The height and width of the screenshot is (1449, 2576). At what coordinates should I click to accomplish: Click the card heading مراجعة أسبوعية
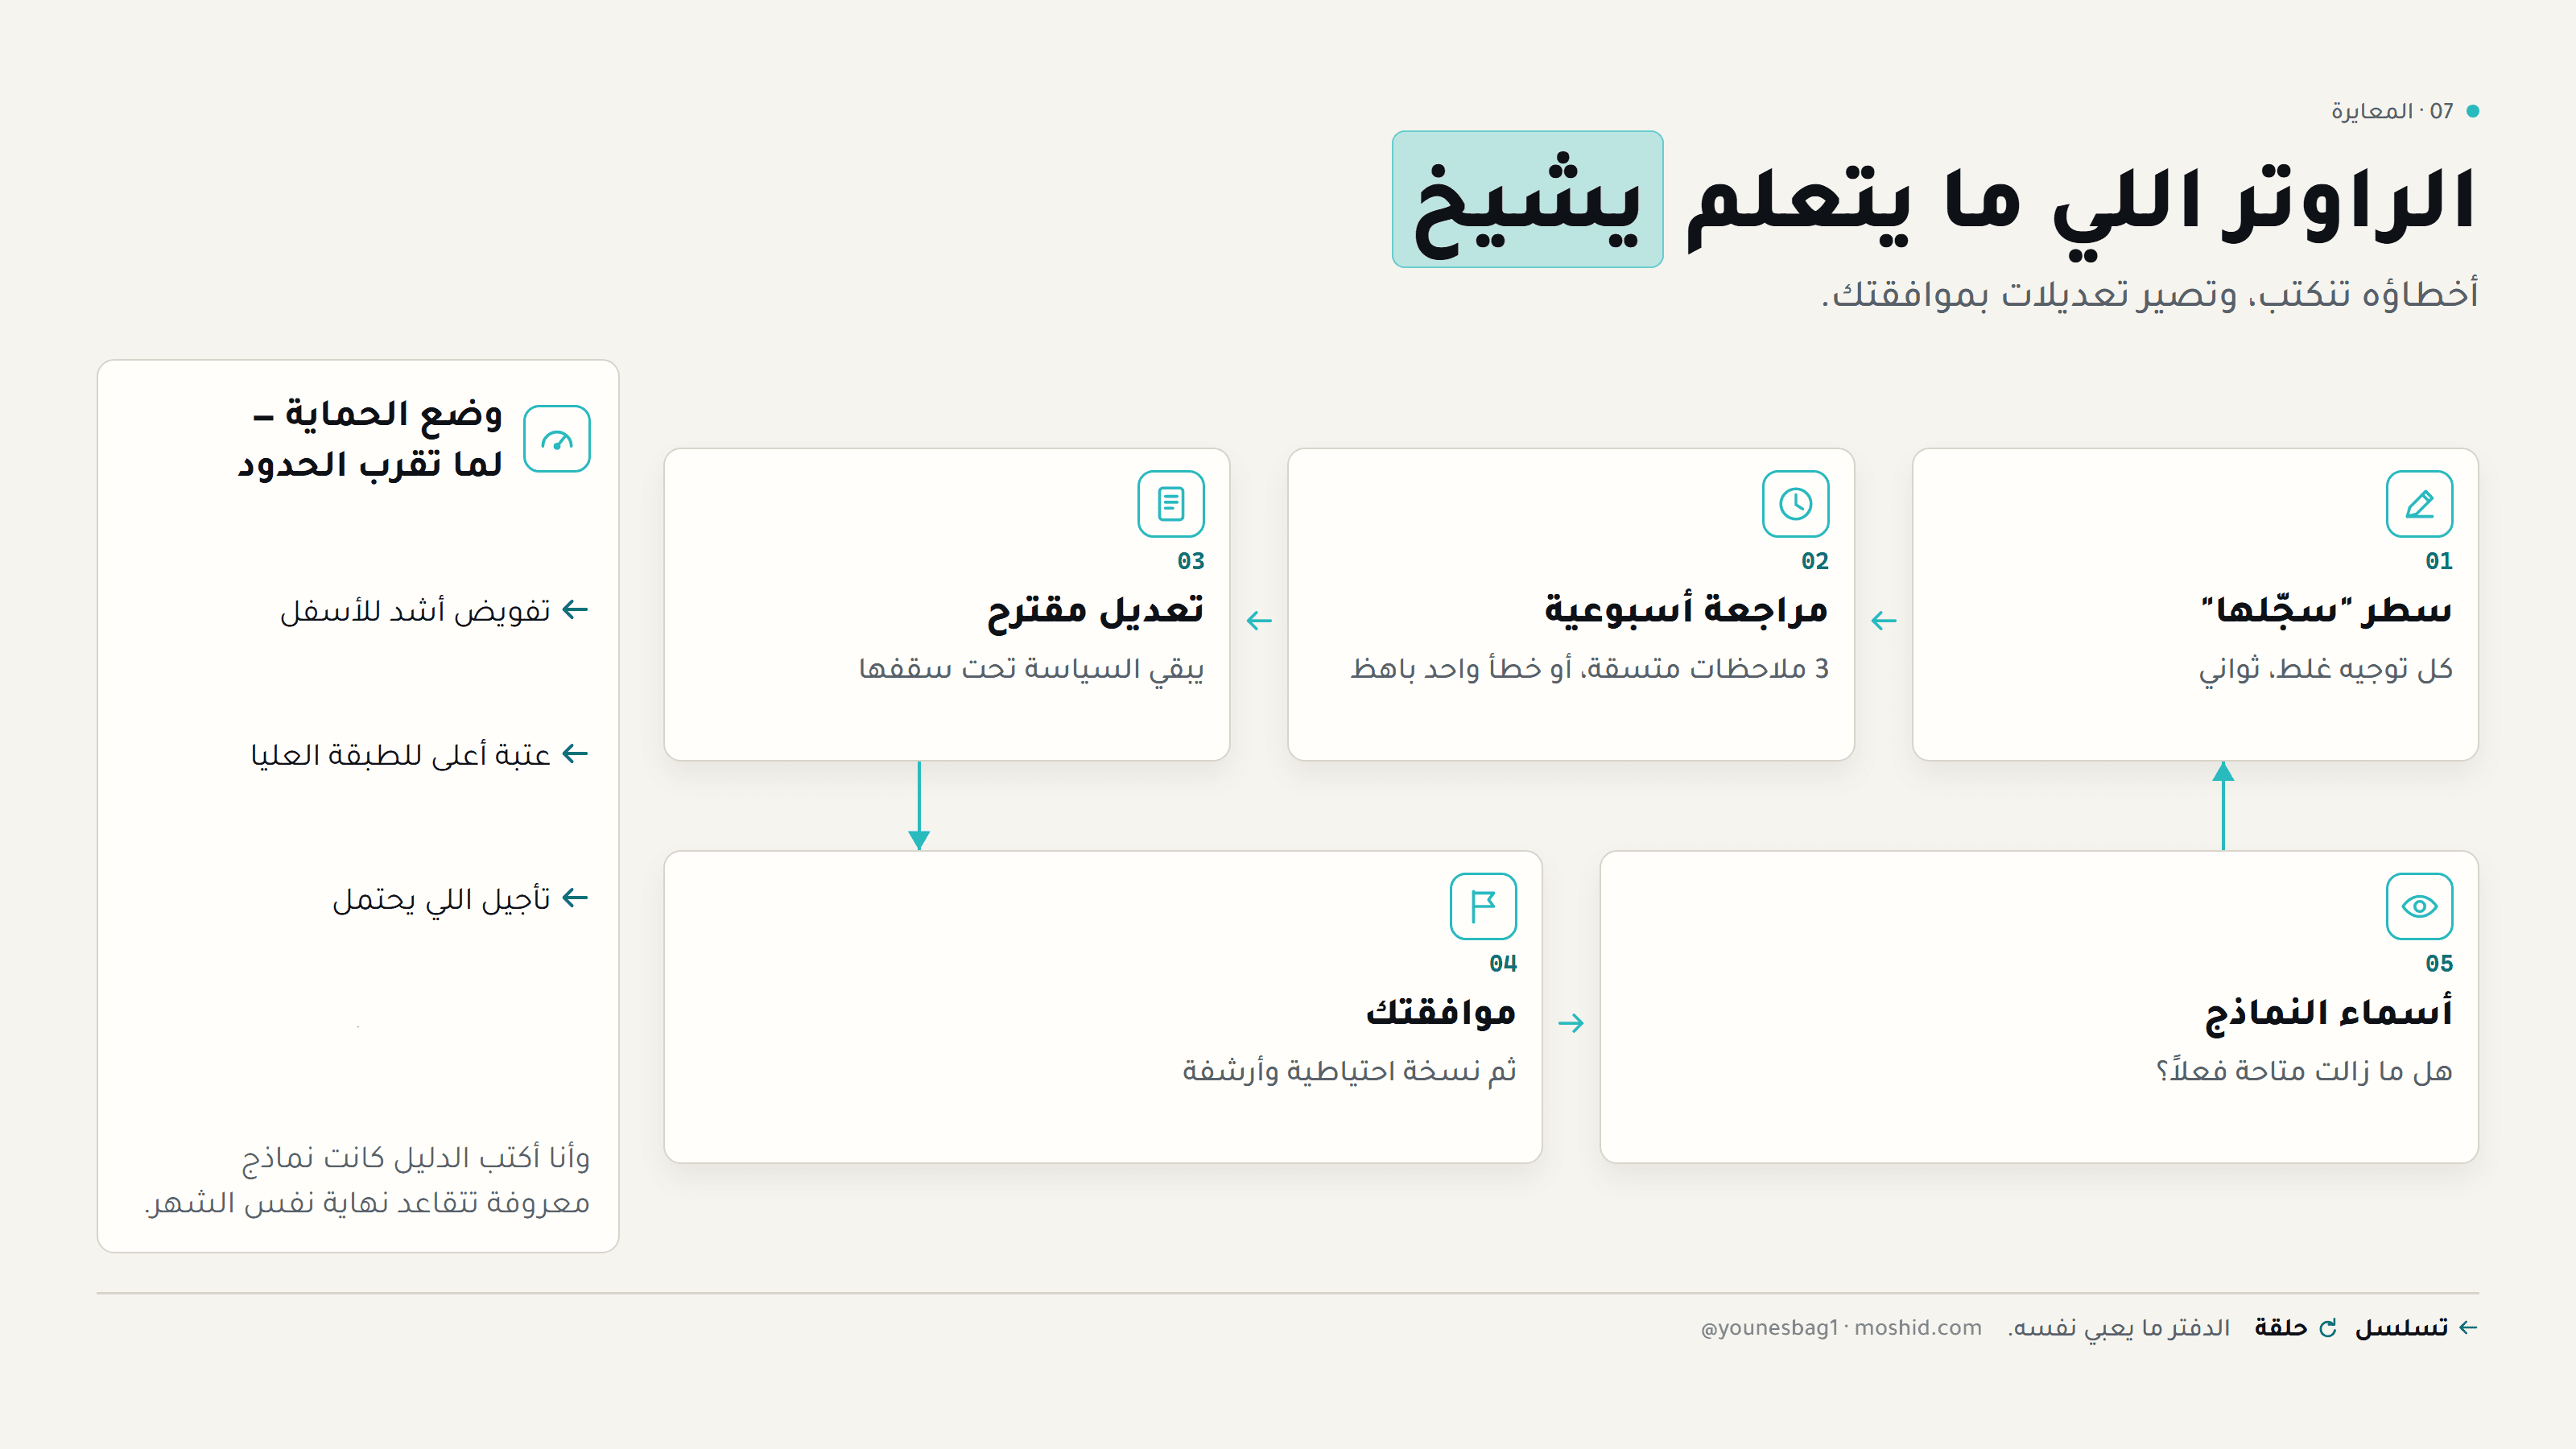click(1686, 609)
